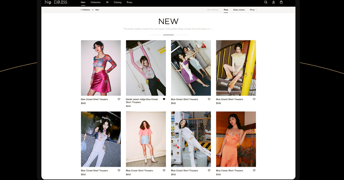
Task: Click the No Dress logo
Action: 56,2
